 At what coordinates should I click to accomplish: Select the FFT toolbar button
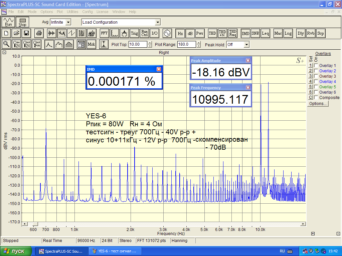[104, 33]
